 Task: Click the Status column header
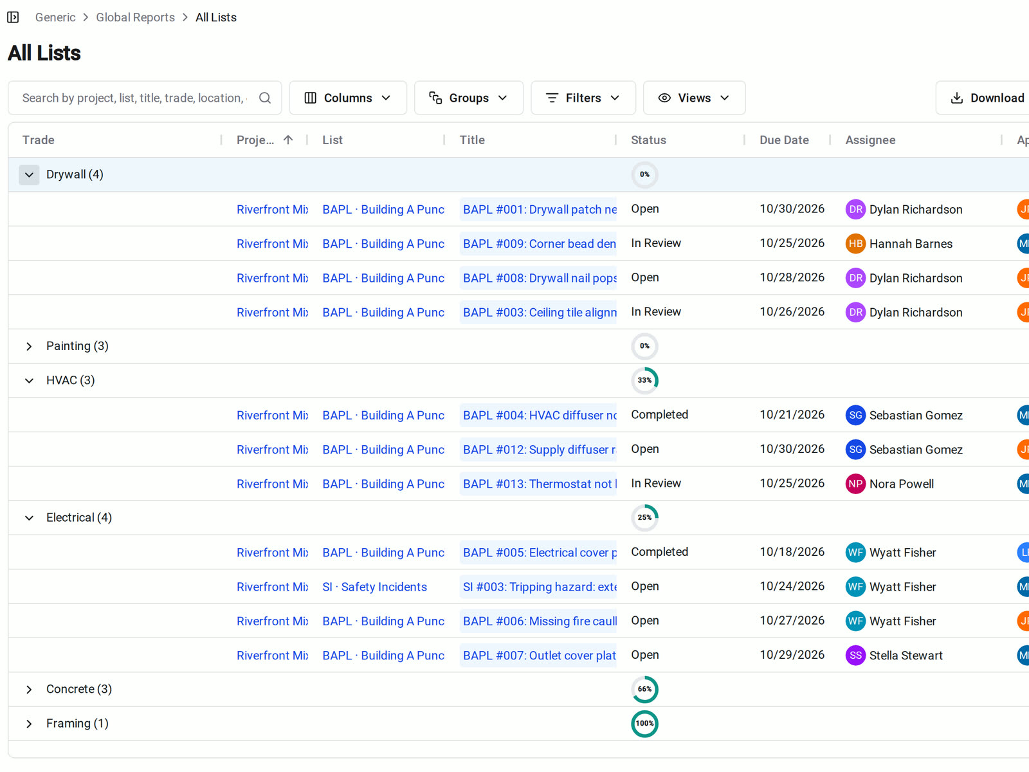648,140
